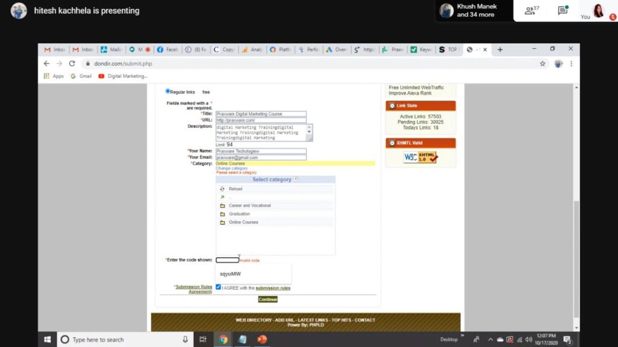The image size is (618, 347).
Task: Open Chrome from the taskbar
Action: (223, 339)
